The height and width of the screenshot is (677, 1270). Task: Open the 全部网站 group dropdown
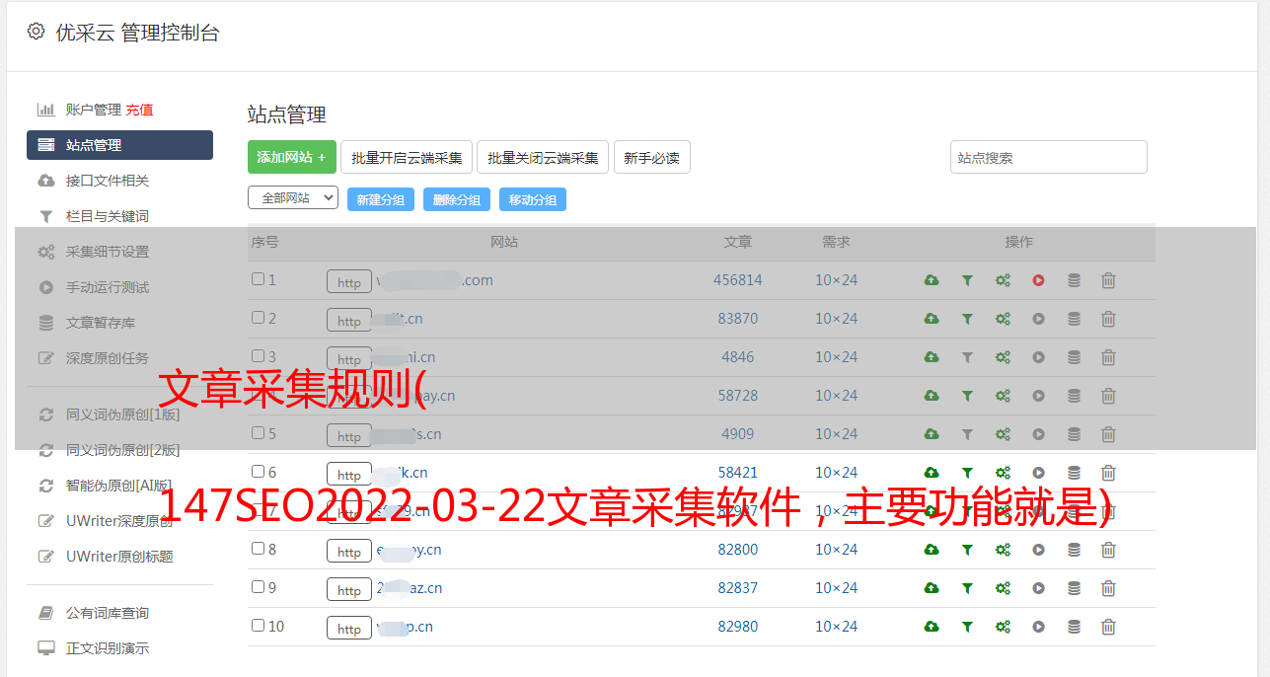tap(293, 198)
